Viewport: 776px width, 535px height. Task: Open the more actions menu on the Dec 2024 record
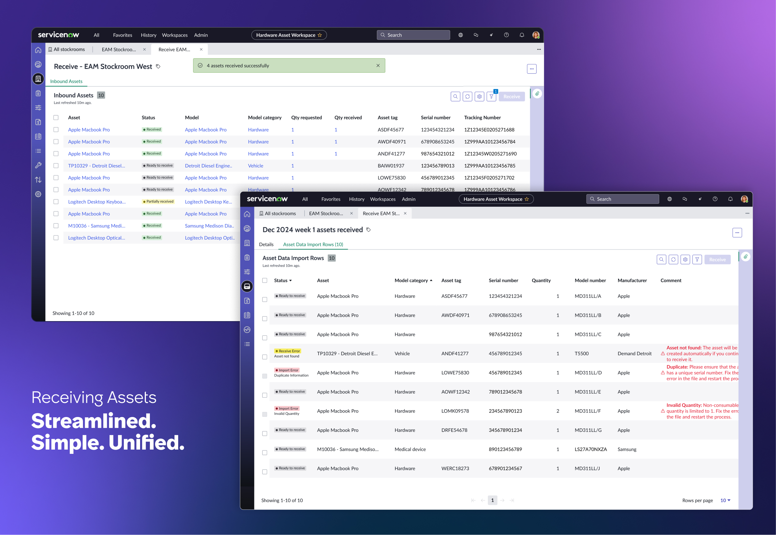[x=737, y=233]
